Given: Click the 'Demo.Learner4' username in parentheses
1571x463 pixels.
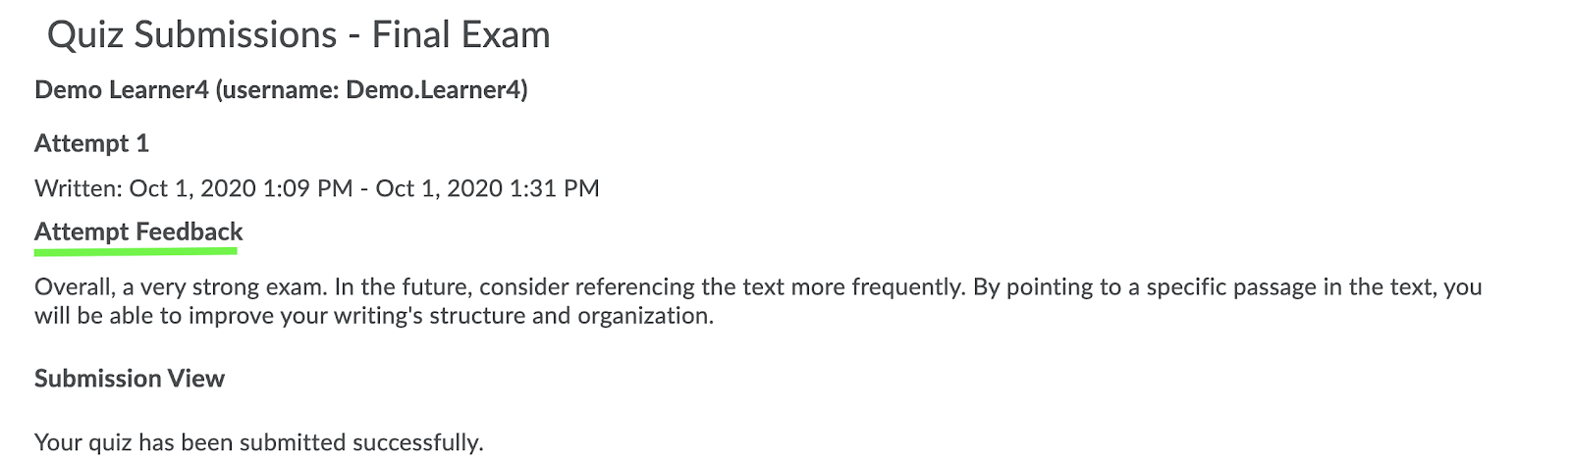Looking at the screenshot, I should pos(433,90).
